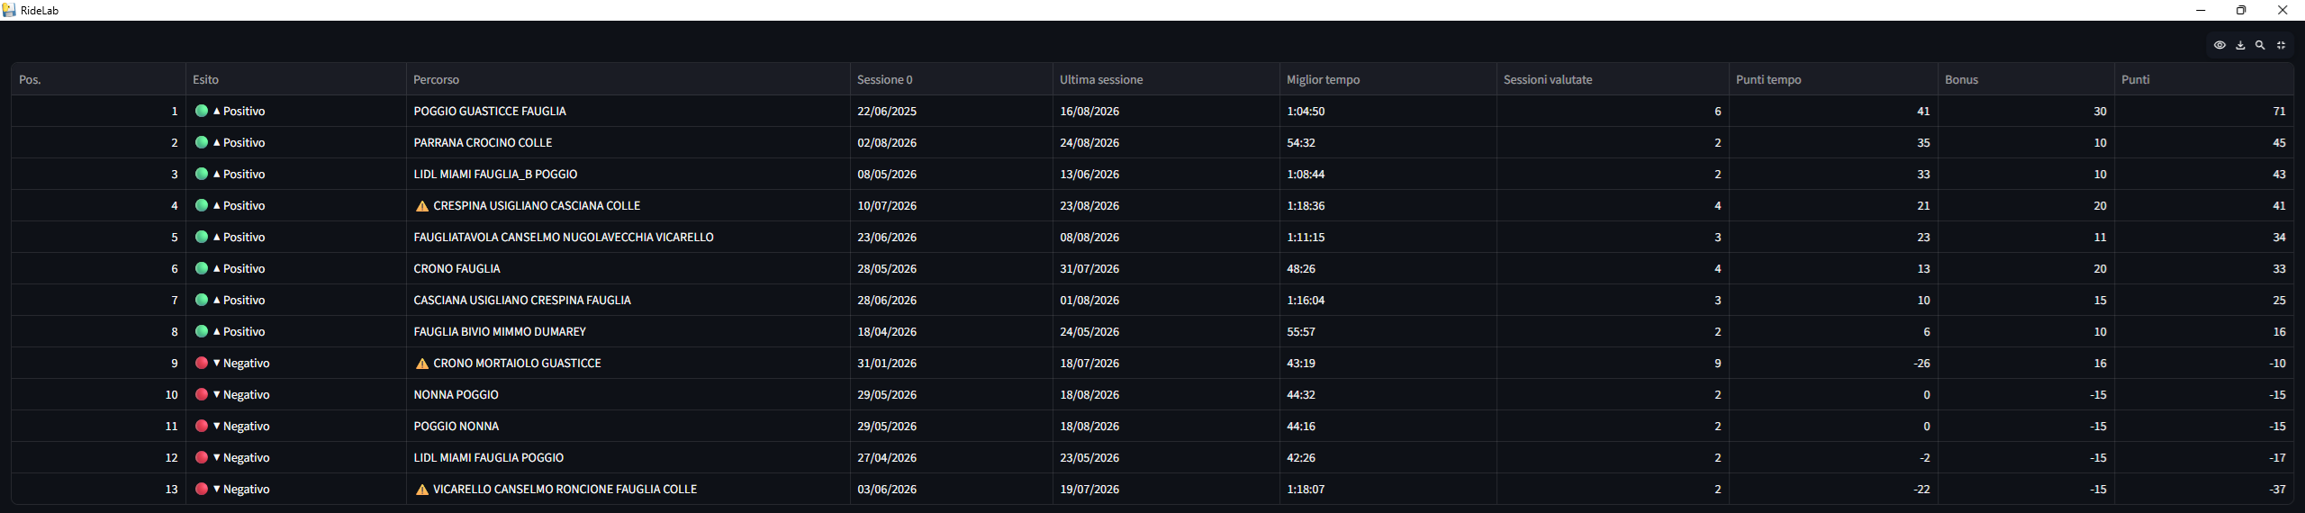Select the VICARELLO CANSELMO RONCIONE FAUGLIA COLLE cell

pyautogui.click(x=628, y=489)
